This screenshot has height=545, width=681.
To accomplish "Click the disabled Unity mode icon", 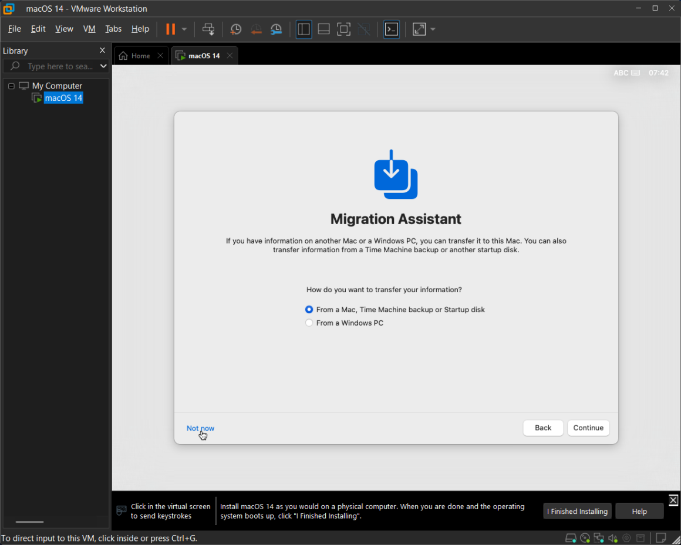I will pyautogui.click(x=363, y=29).
